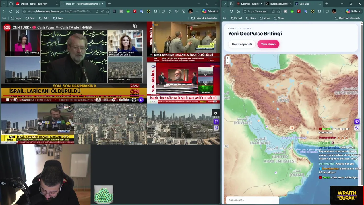Go back in the Multi TV browser window
This screenshot has width=364, height=205.
[4, 11]
